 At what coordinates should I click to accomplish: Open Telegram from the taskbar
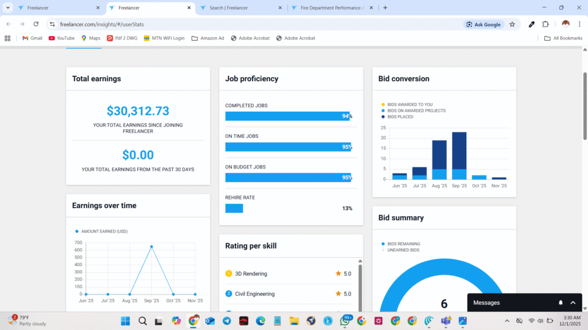[227, 321]
